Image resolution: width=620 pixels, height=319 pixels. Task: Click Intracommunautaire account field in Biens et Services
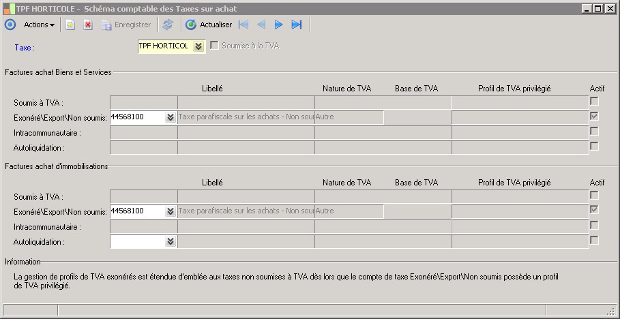(143, 132)
